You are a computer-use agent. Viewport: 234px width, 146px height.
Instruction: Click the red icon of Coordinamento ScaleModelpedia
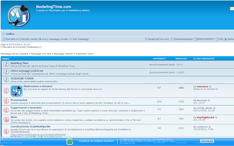(6, 131)
